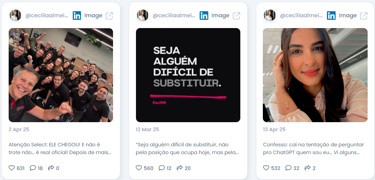Click the heart icon showing 532 likes
Viewport: 375px width, 180px height.
[266, 168]
